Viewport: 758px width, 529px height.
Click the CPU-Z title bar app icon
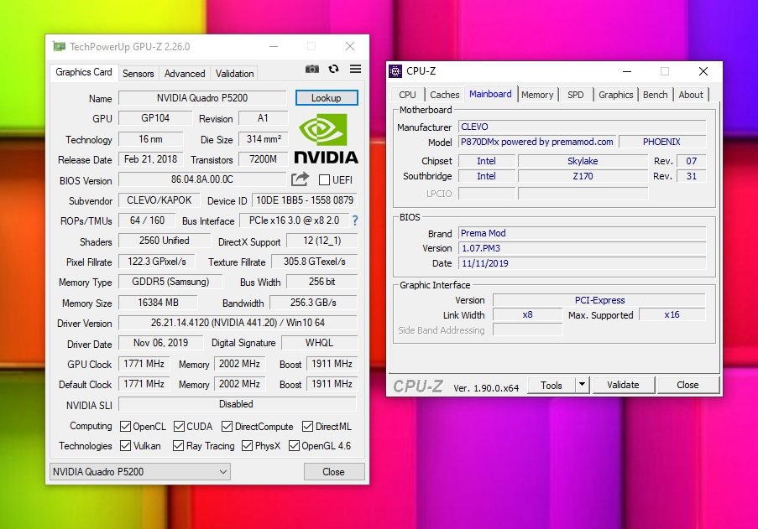(395, 71)
